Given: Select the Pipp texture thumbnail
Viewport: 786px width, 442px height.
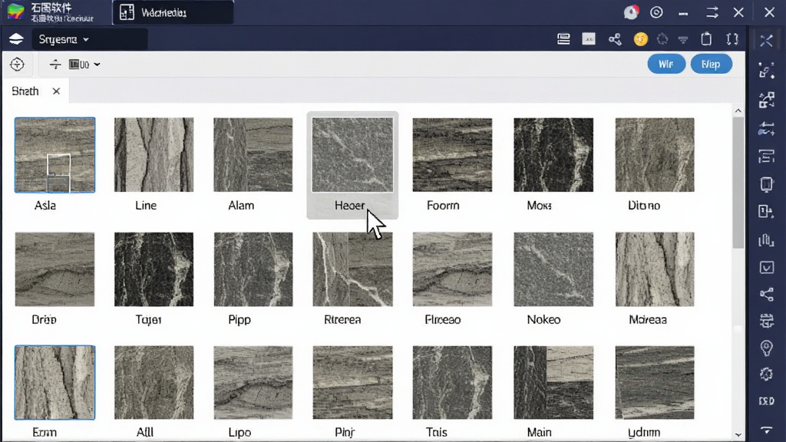Looking at the screenshot, I should click(253, 269).
